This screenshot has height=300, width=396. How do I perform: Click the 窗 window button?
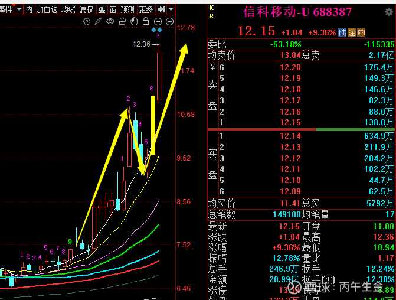(113, 9)
